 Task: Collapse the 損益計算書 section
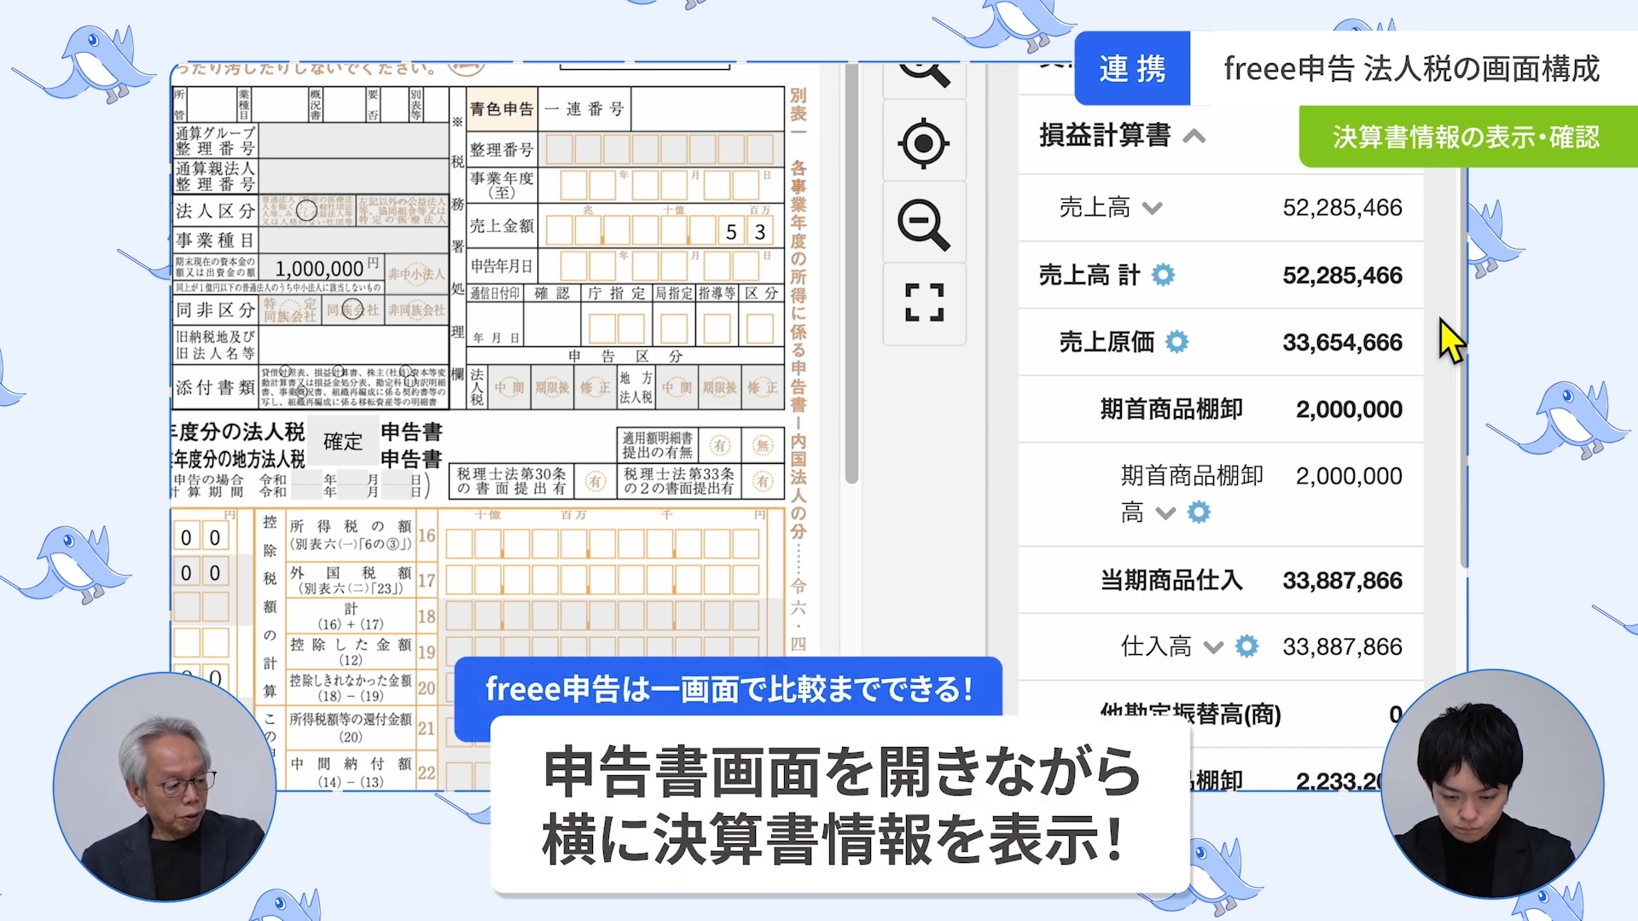click(1194, 136)
